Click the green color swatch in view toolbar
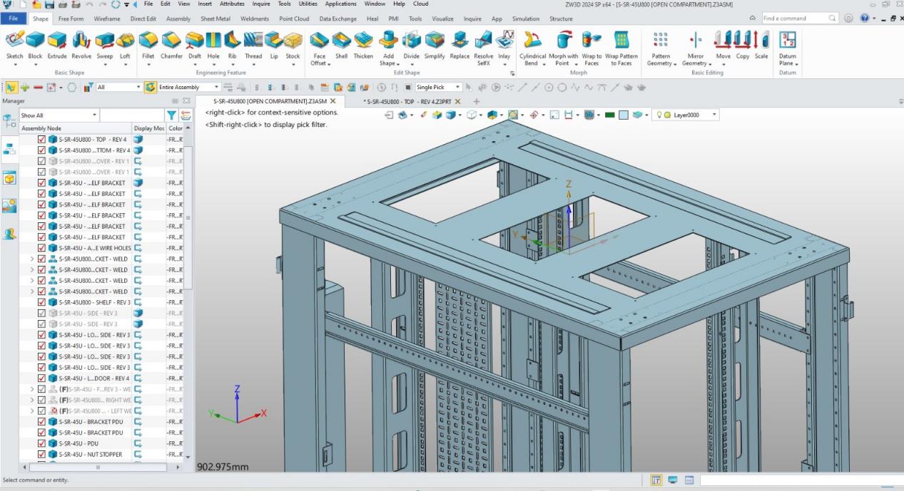The width and height of the screenshot is (904, 491). (611, 115)
